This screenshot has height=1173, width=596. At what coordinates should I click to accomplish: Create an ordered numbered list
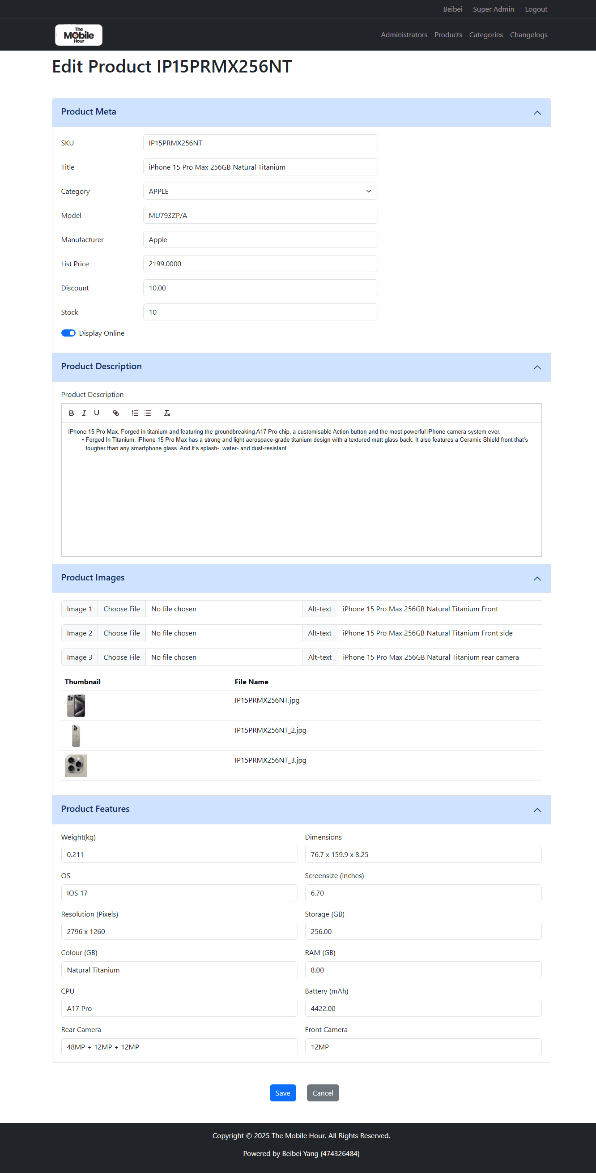135,413
